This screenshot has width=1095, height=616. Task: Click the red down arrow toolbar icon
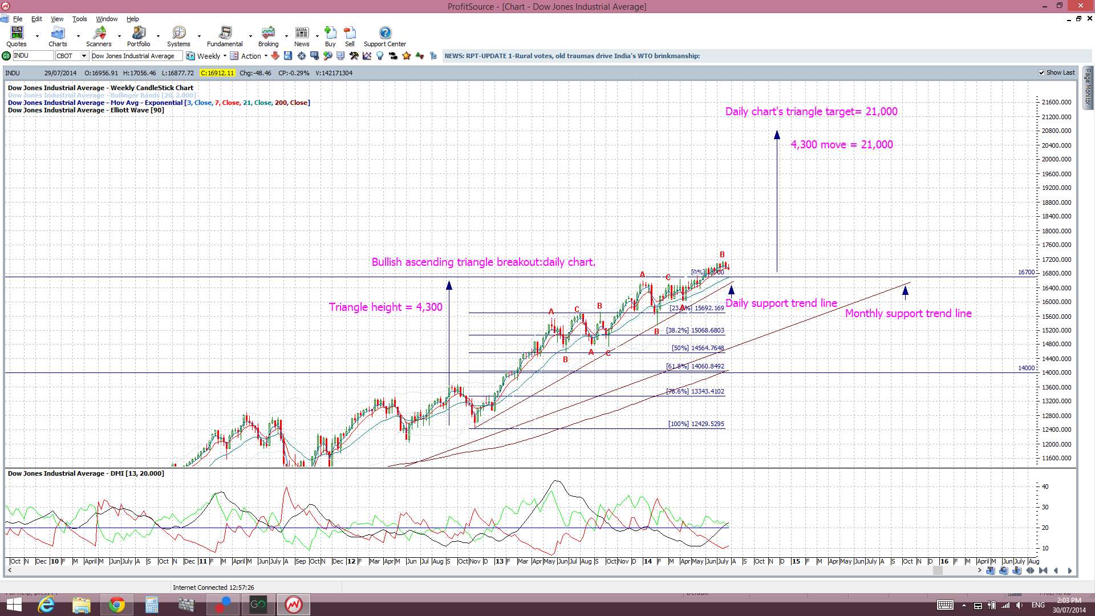(x=275, y=56)
